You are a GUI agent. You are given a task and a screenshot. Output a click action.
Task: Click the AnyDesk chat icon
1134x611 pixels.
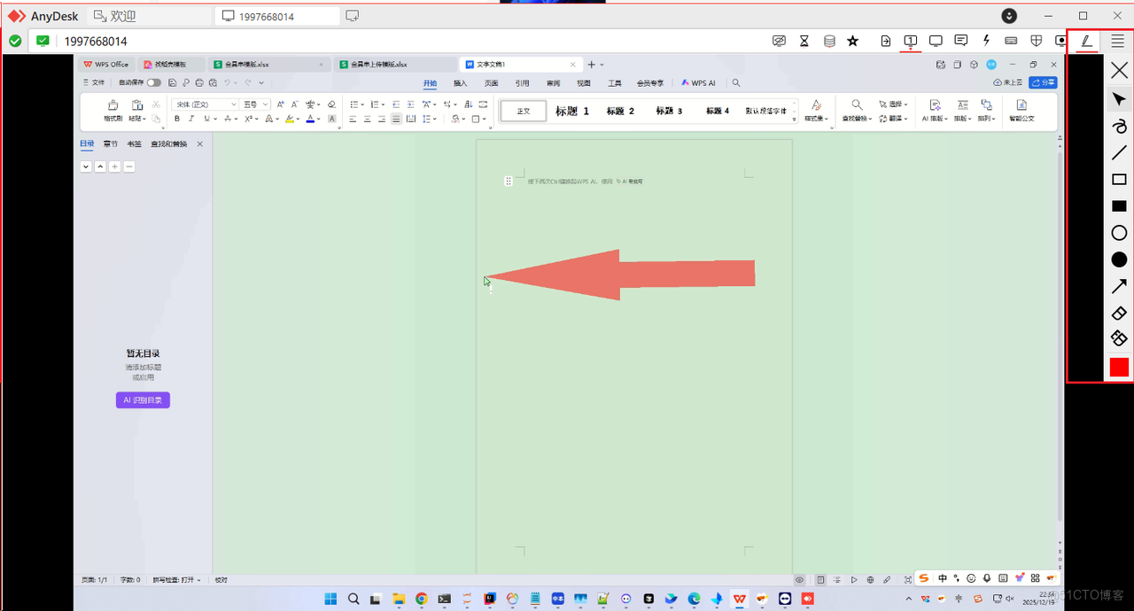point(961,41)
